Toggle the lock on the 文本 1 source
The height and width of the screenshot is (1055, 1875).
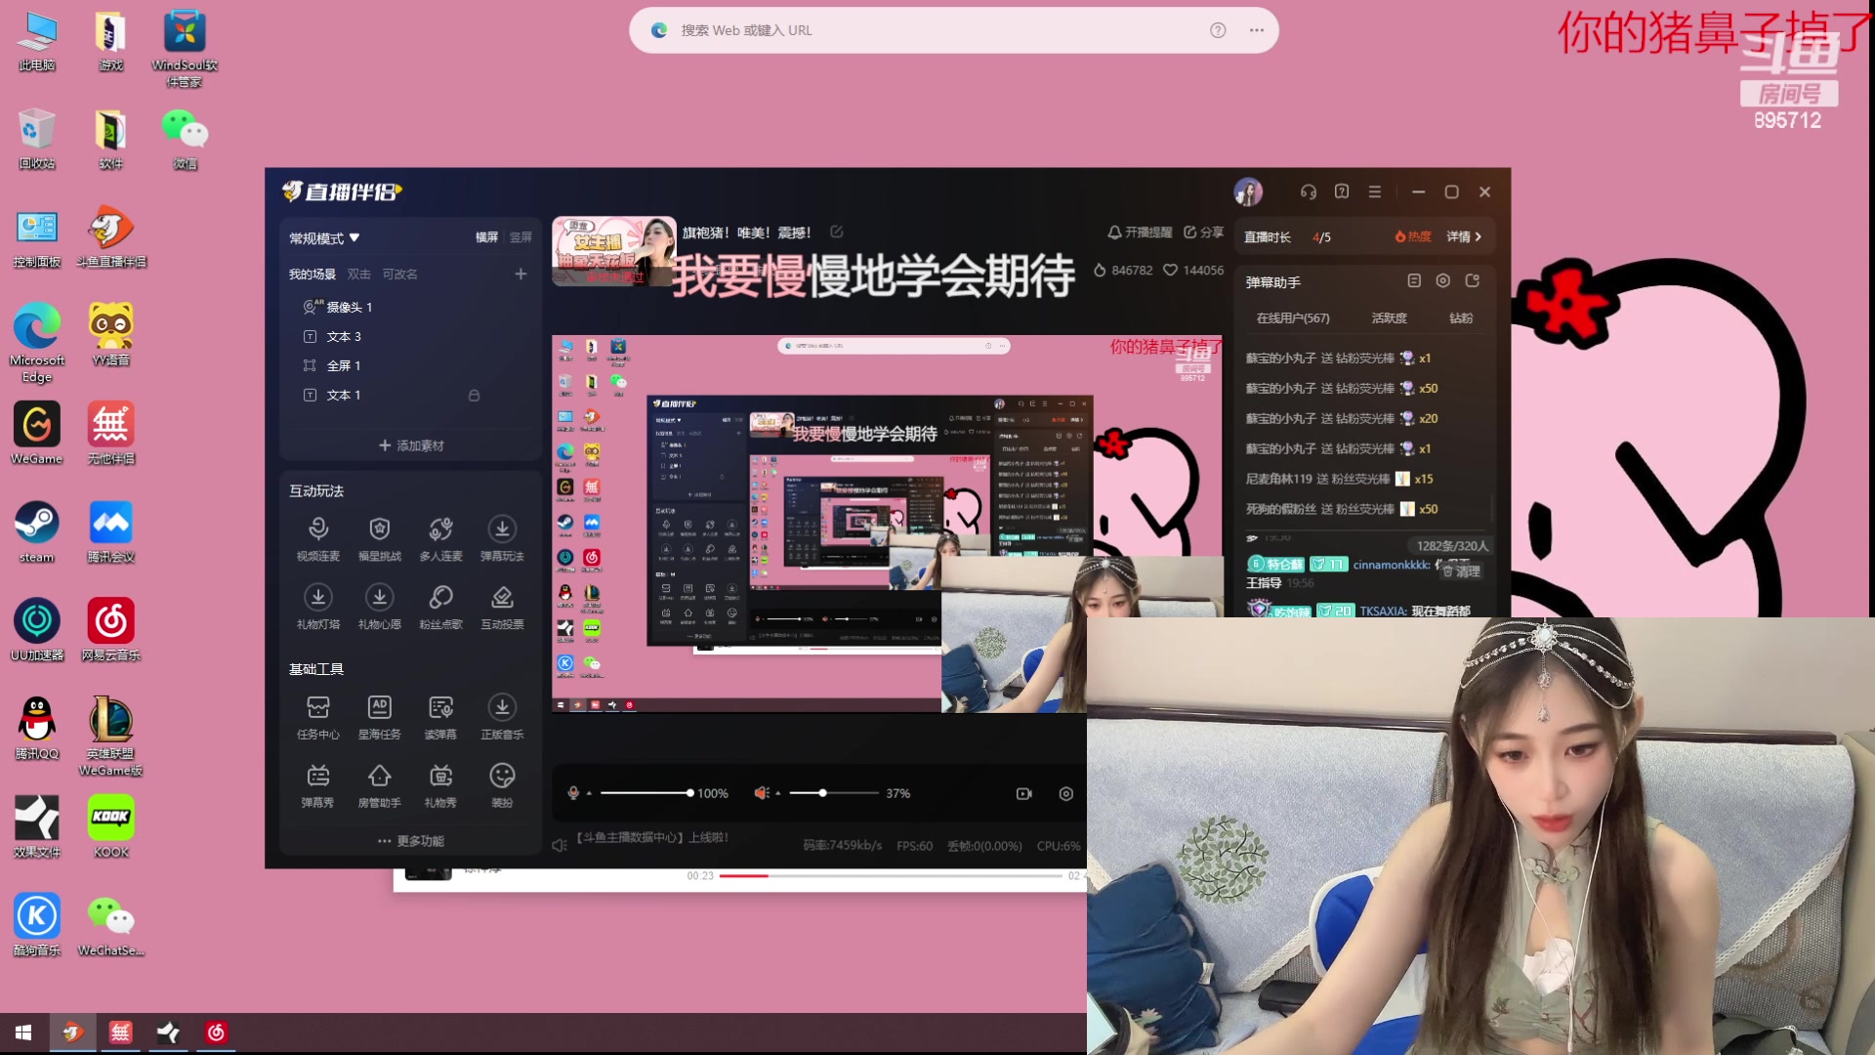[x=475, y=395]
